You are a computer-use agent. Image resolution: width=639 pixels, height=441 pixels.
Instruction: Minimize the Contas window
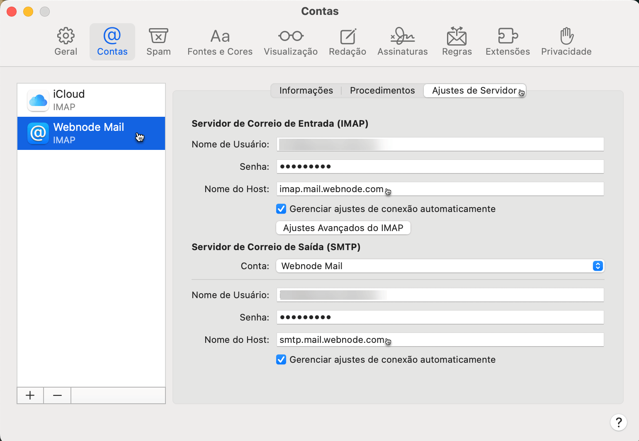pos(28,12)
